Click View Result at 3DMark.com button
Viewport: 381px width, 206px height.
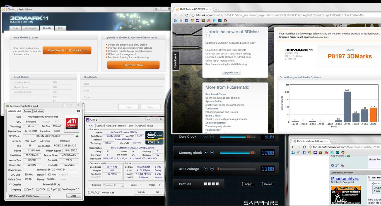point(67,50)
